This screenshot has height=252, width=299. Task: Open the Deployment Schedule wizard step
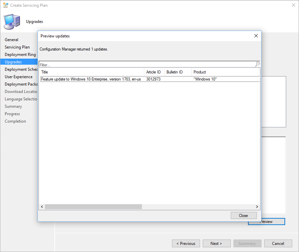pyautogui.click(x=21, y=69)
